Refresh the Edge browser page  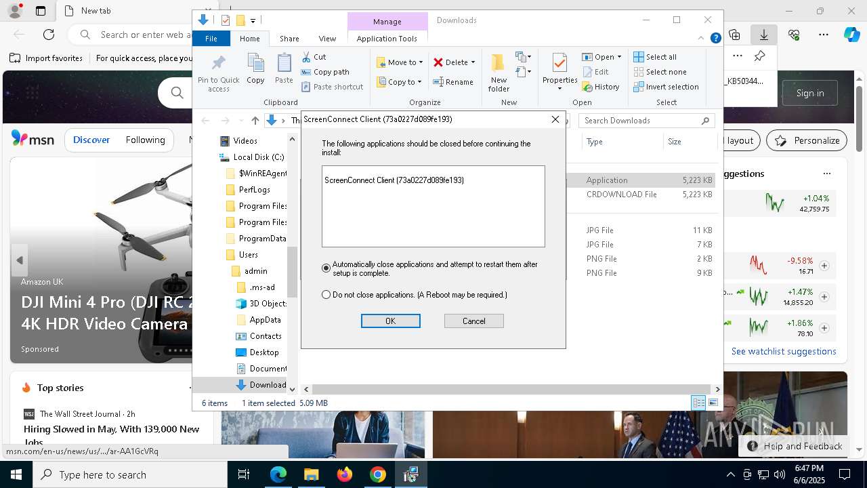(49, 35)
